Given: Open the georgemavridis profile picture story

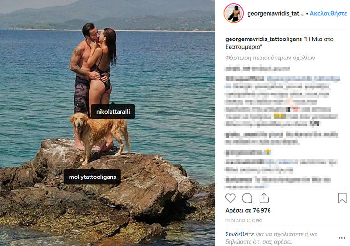Looking at the screenshot, I should click(234, 13).
